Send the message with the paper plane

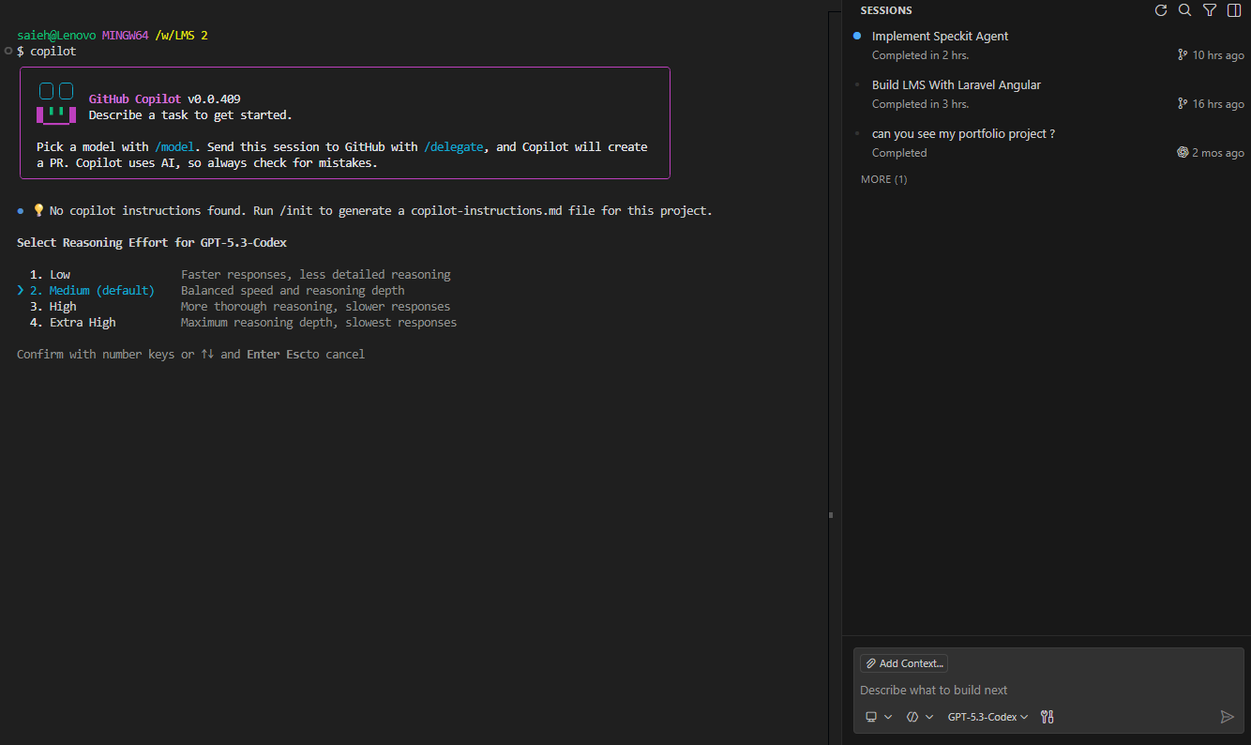[1227, 716]
